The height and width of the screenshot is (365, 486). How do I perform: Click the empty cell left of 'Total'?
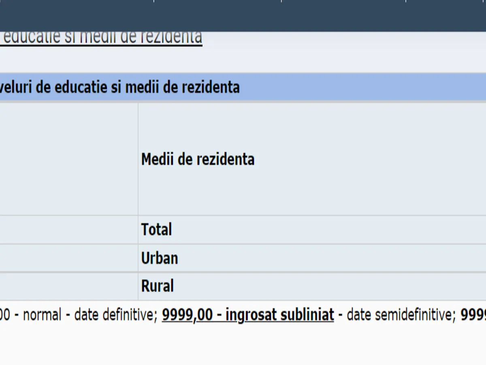[69, 230]
